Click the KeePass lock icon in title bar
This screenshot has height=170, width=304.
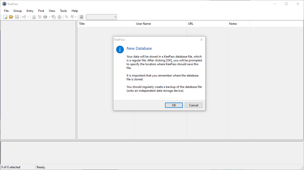[x=4, y=4]
